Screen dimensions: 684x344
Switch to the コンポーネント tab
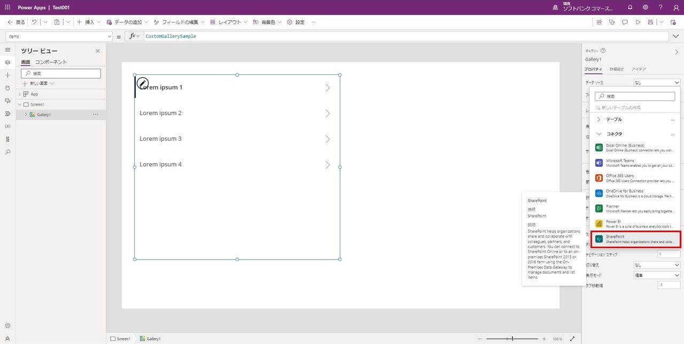[51, 62]
